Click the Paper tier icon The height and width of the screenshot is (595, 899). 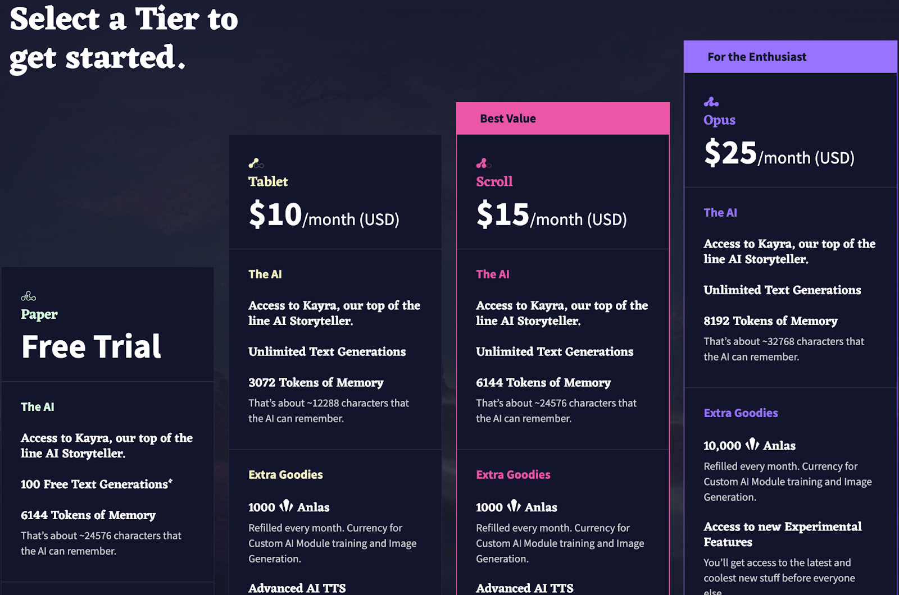[28, 296]
